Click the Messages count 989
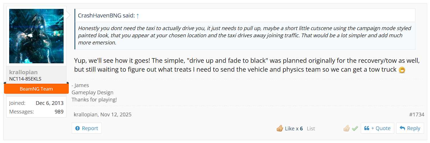 click(x=59, y=112)
